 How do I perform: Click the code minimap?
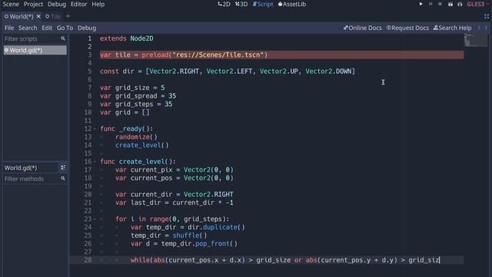pos(476,41)
